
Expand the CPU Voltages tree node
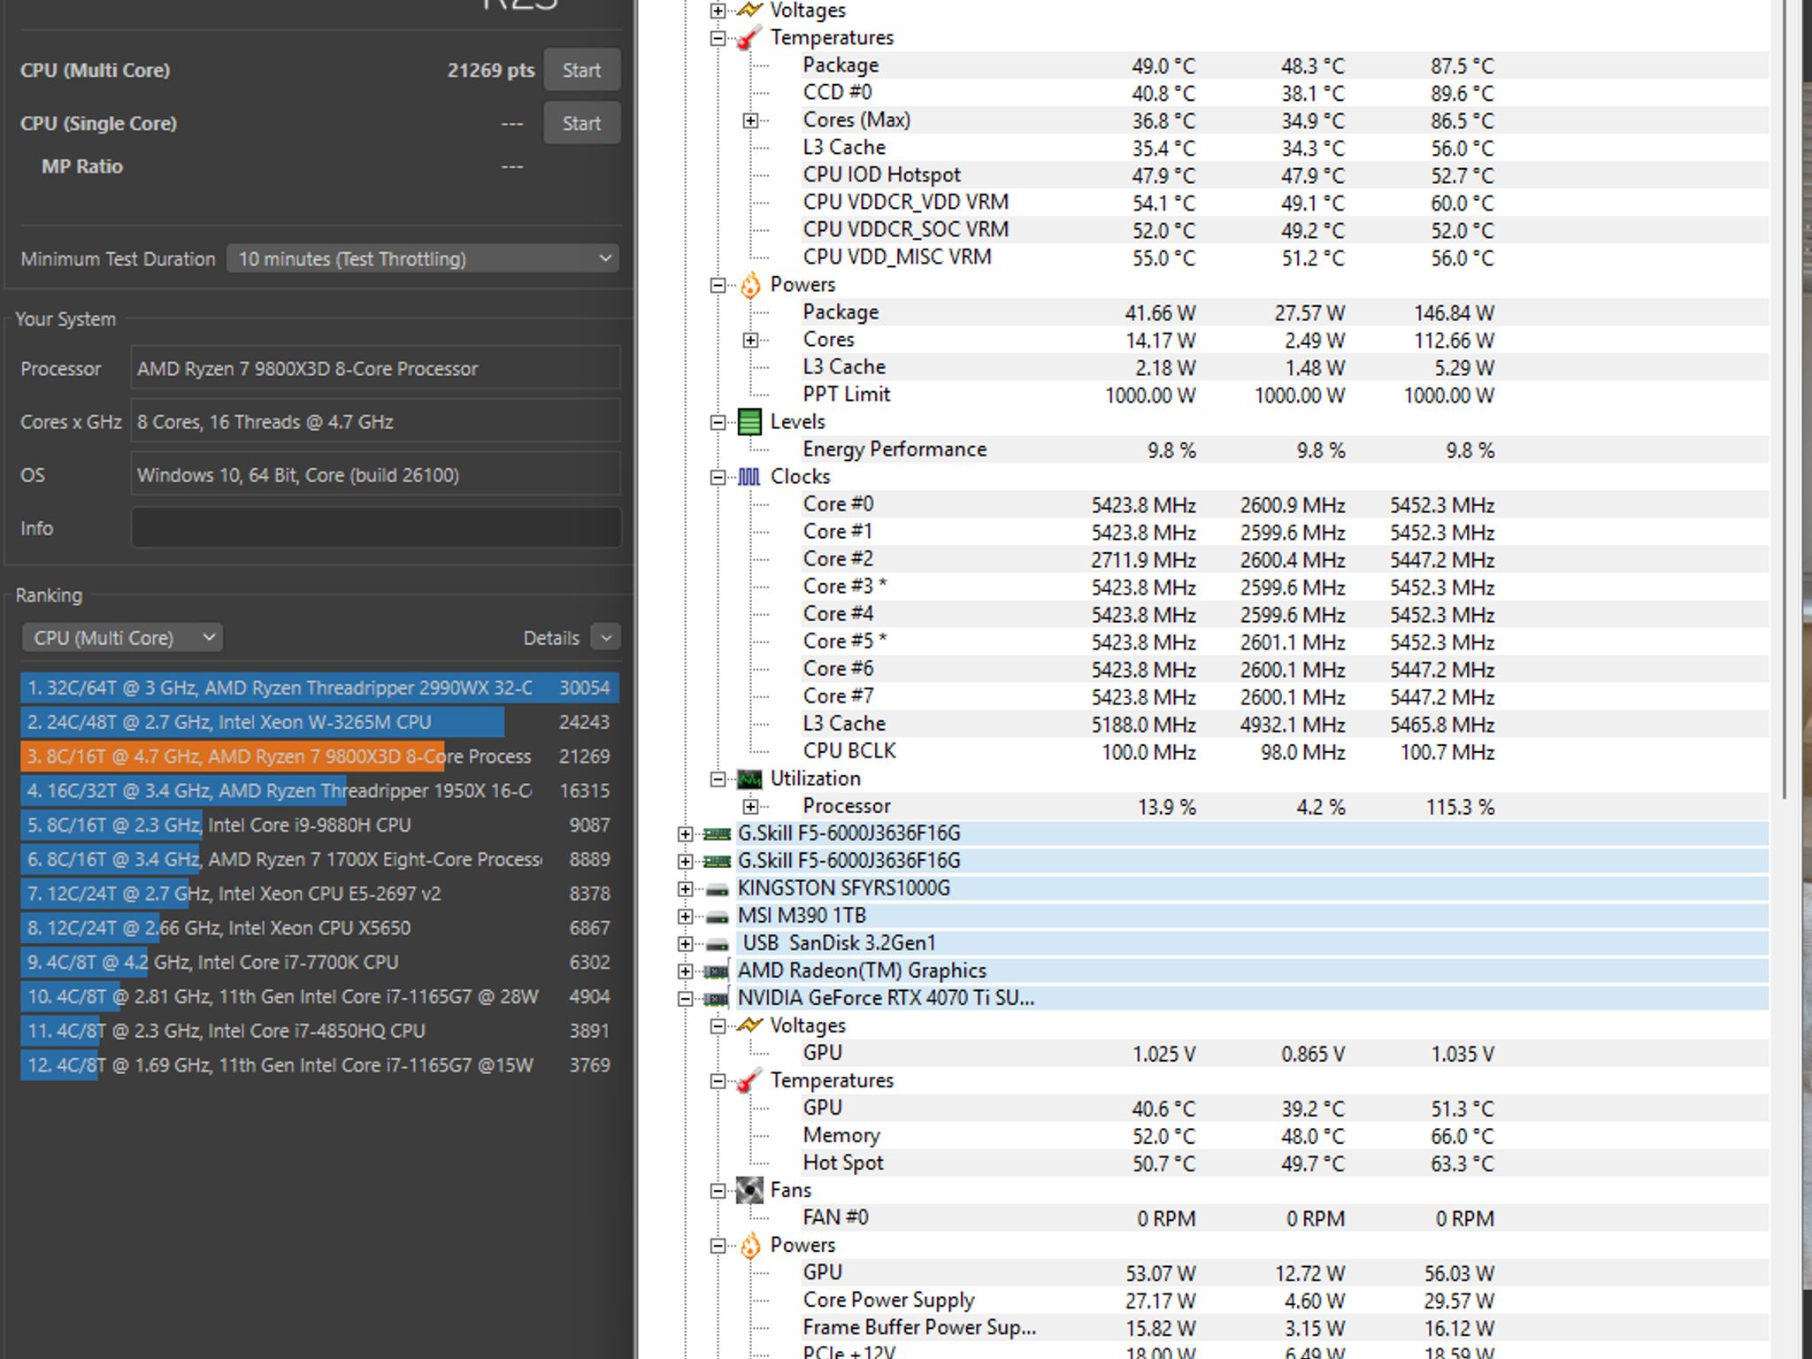click(718, 11)
